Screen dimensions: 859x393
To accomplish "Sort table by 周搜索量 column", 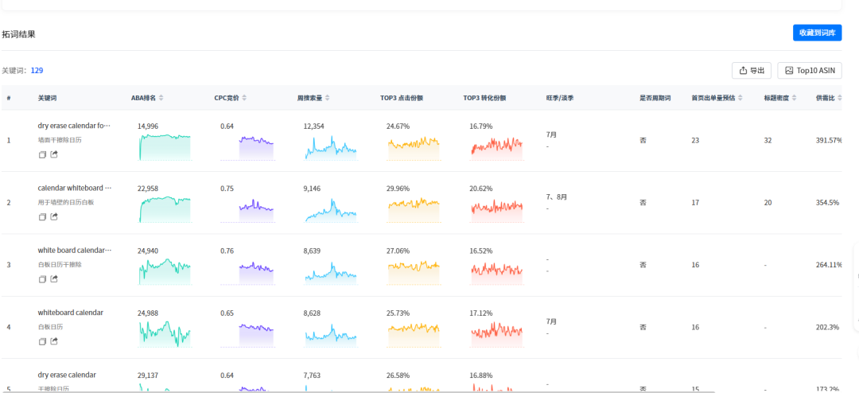I will (x=328, y=98).
